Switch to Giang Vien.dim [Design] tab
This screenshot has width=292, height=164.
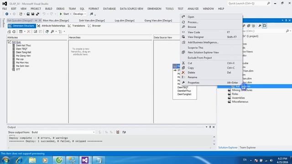tap(158, 20)
